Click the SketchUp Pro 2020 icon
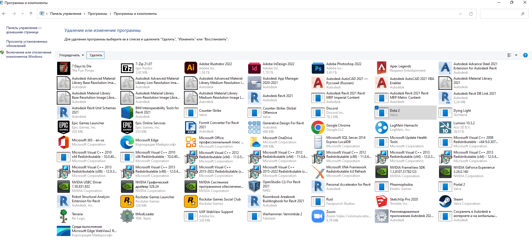The image size is (532, 244). 382,201
